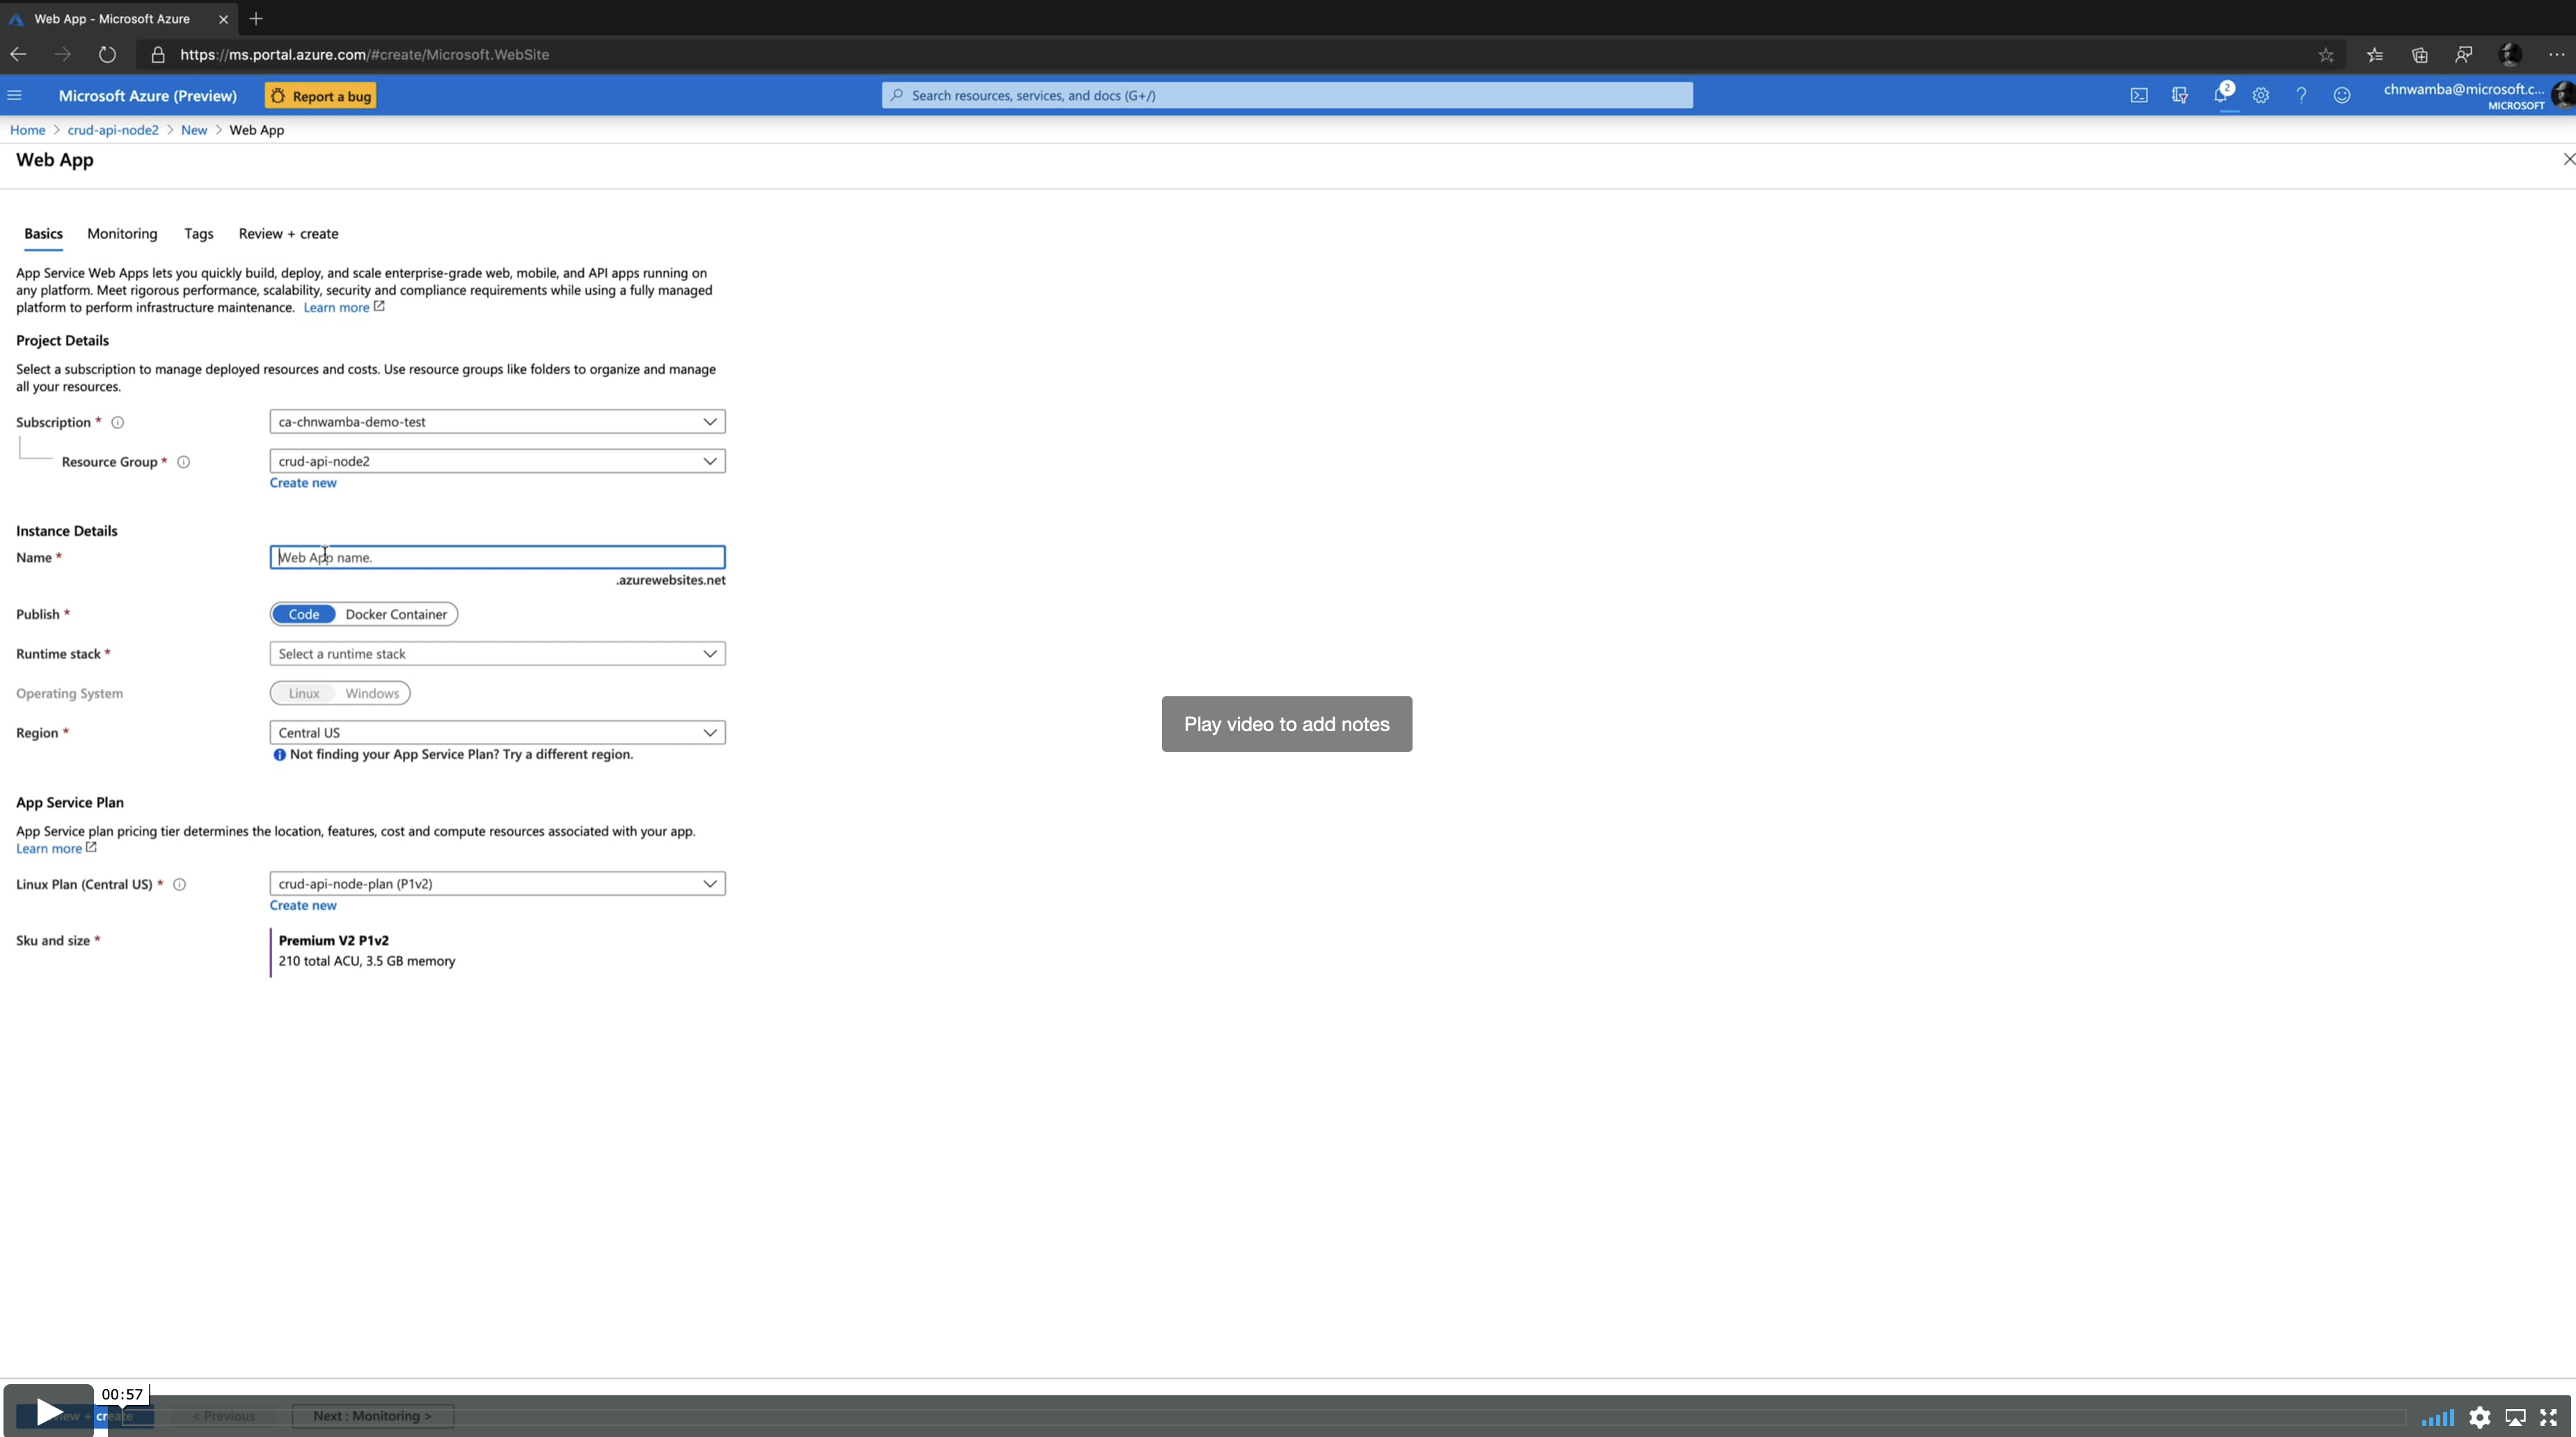Switch to the Basics tab
Viewport: 2576px width, 1437px height.
[x=43, y=234]
